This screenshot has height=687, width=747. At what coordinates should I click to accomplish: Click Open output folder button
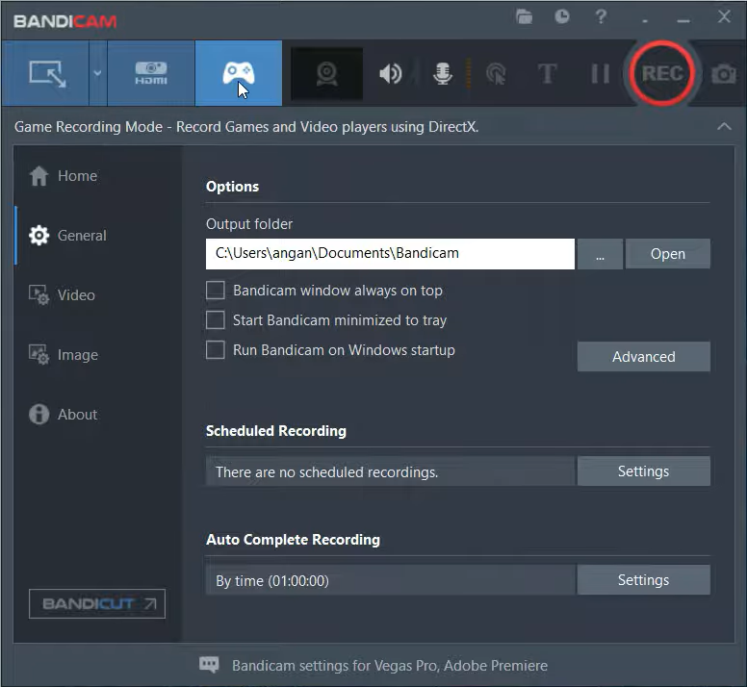pos(667,254)
